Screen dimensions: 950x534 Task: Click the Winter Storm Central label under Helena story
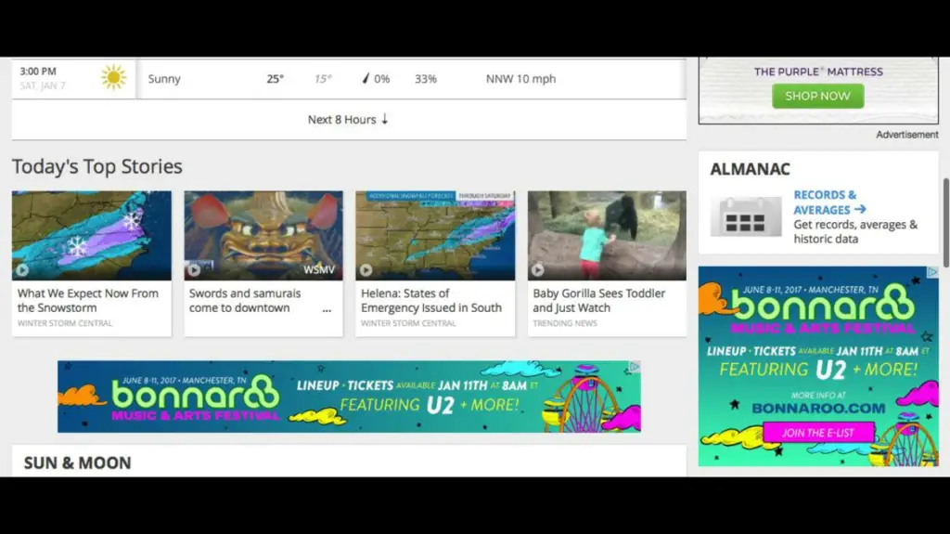click(x=408, y=323)
